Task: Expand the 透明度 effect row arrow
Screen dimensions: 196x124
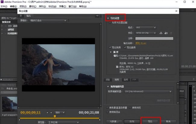Action: [x=2, y=30]
